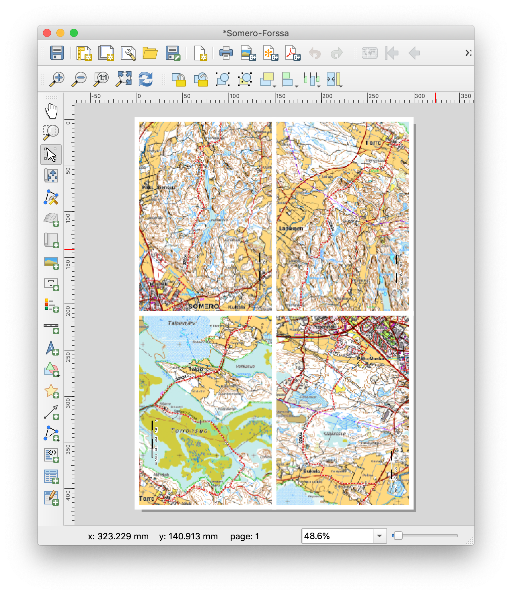Viewport: 512px width, 595px height.
Task: Add an arrow item
Action: tap(51, 413)
